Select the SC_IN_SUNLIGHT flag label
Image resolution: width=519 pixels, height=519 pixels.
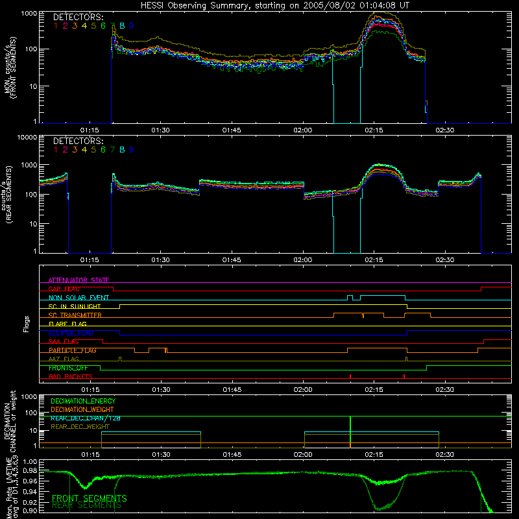[75, 306]
